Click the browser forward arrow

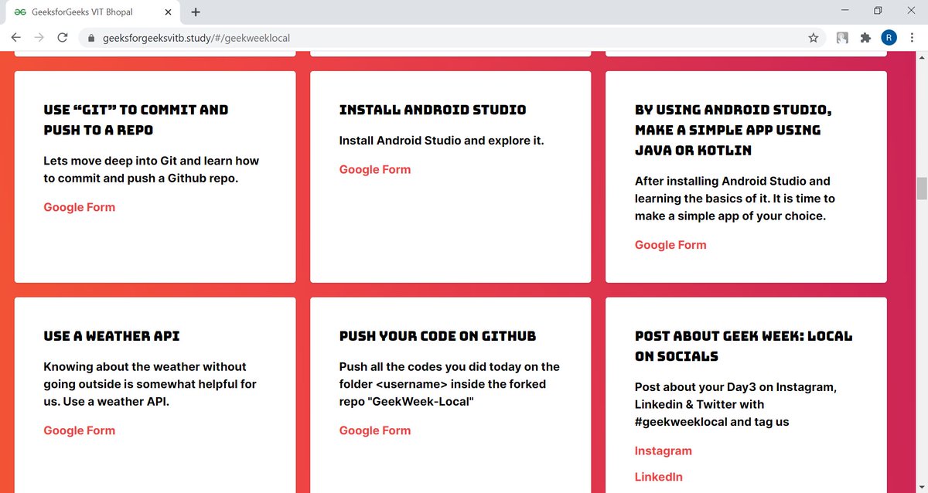39,37
